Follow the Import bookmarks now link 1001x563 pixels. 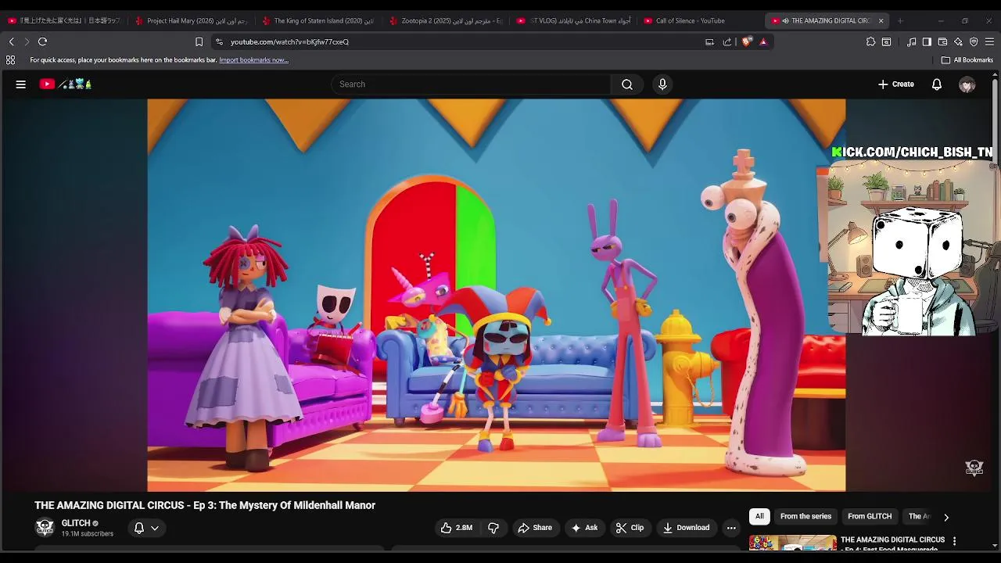(253, 60)
